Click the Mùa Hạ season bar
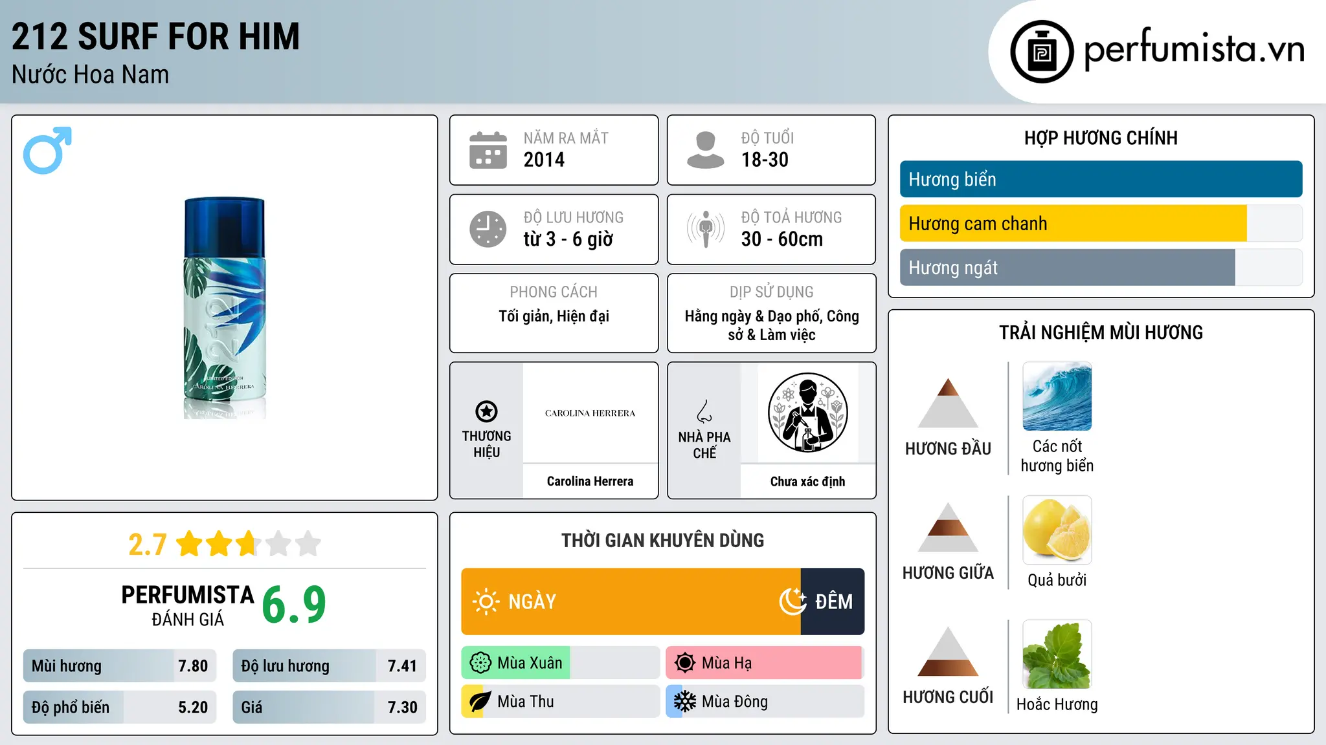This screenshot has width=1326, height=745. tap(765, 663)
